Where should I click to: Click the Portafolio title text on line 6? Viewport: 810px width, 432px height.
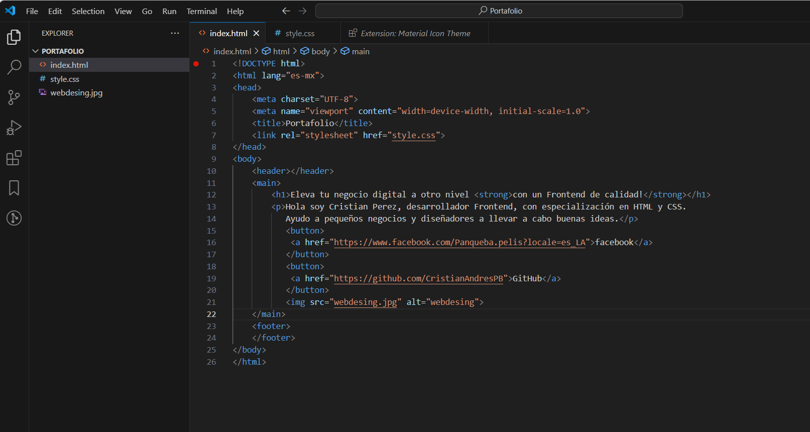click(x=310, y=123)
